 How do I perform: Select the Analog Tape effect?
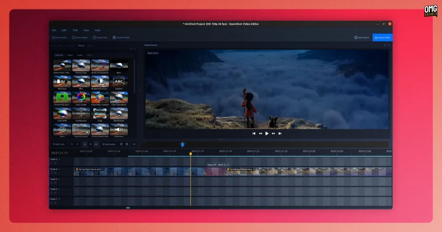click(x=81, y=65)
